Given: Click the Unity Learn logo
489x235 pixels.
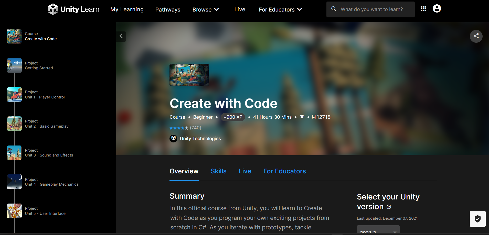Looking at the screenshot, I should coord(73,9).
